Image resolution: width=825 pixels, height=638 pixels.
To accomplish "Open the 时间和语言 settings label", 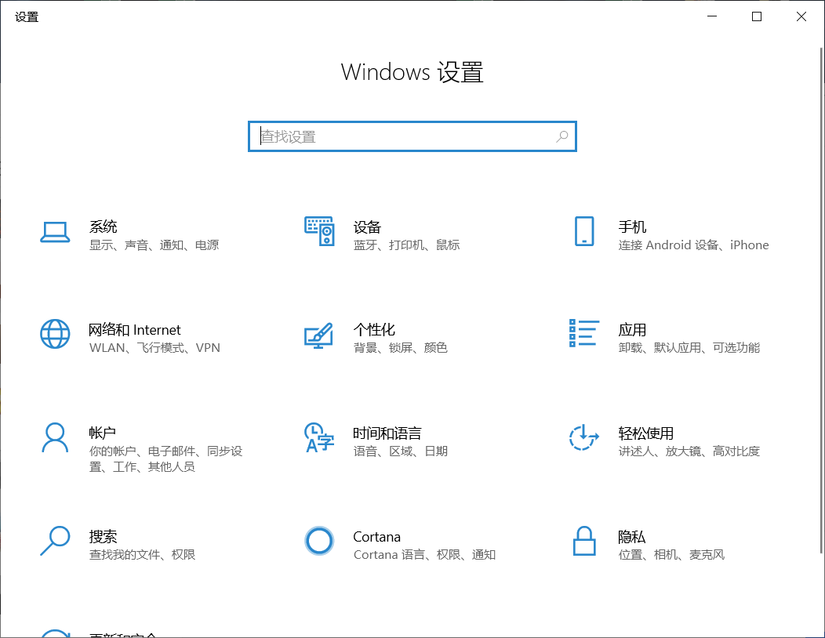I will (x=387, y=433).
